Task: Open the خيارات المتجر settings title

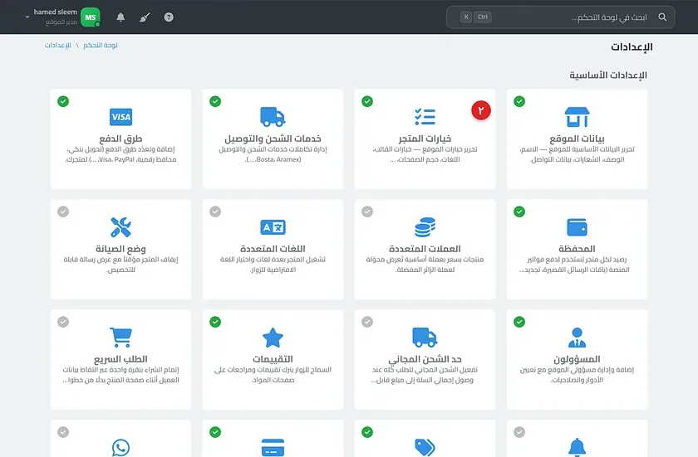Action: [425, 139]
